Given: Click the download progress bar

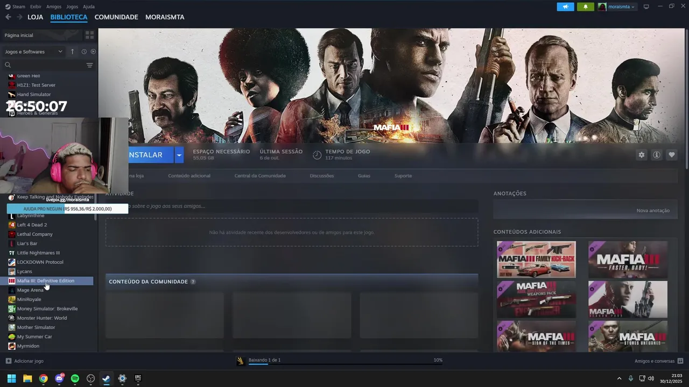Looking at the screenshot, I should [345, 364].
